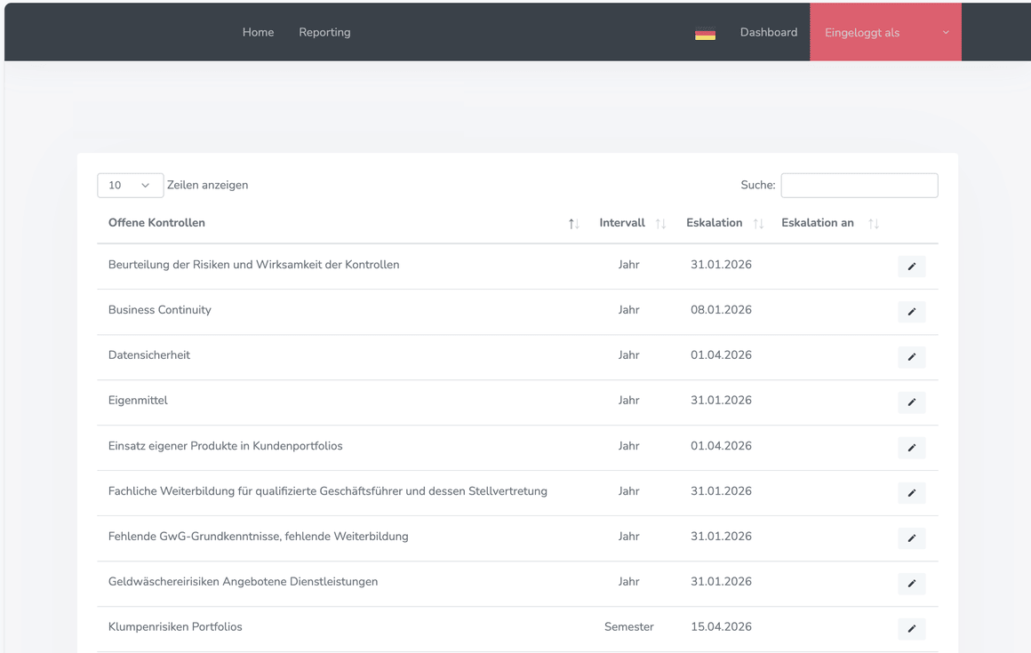The image size is (1031, 653).
Task: Click the Suche search field
Action: [x=859, y=186]
